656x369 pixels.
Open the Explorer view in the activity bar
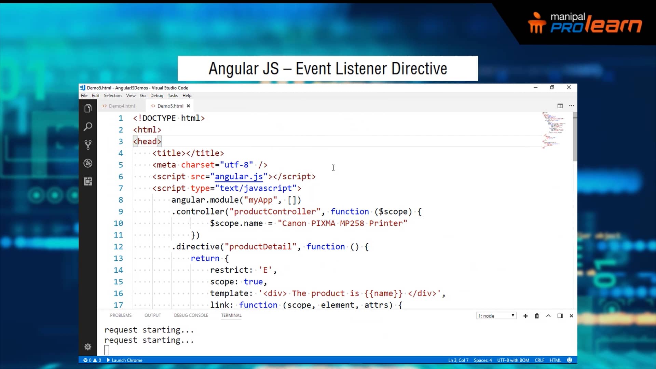click(x=88, y=108)
